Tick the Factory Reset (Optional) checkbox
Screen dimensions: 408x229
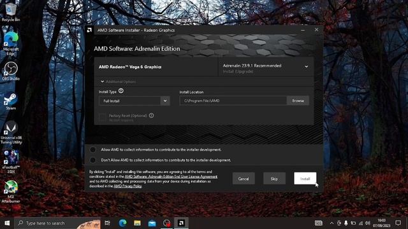[x=103, y=117]
